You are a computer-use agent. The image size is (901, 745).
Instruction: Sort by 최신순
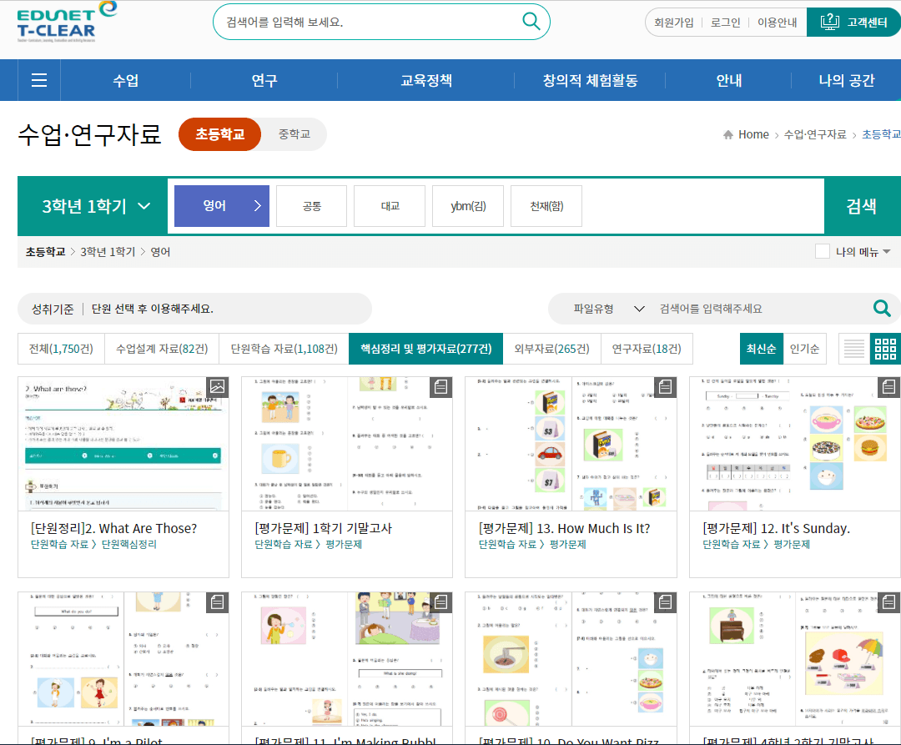(762, 349)
